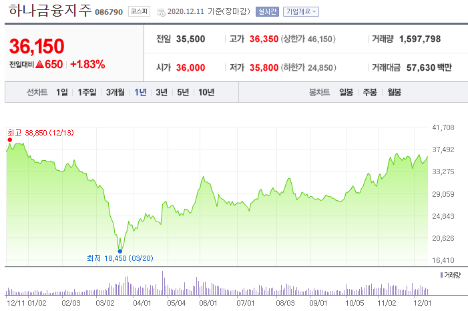Click the 41,708 y-axis label
468x311 pixels.
click(x=443, y=127)
